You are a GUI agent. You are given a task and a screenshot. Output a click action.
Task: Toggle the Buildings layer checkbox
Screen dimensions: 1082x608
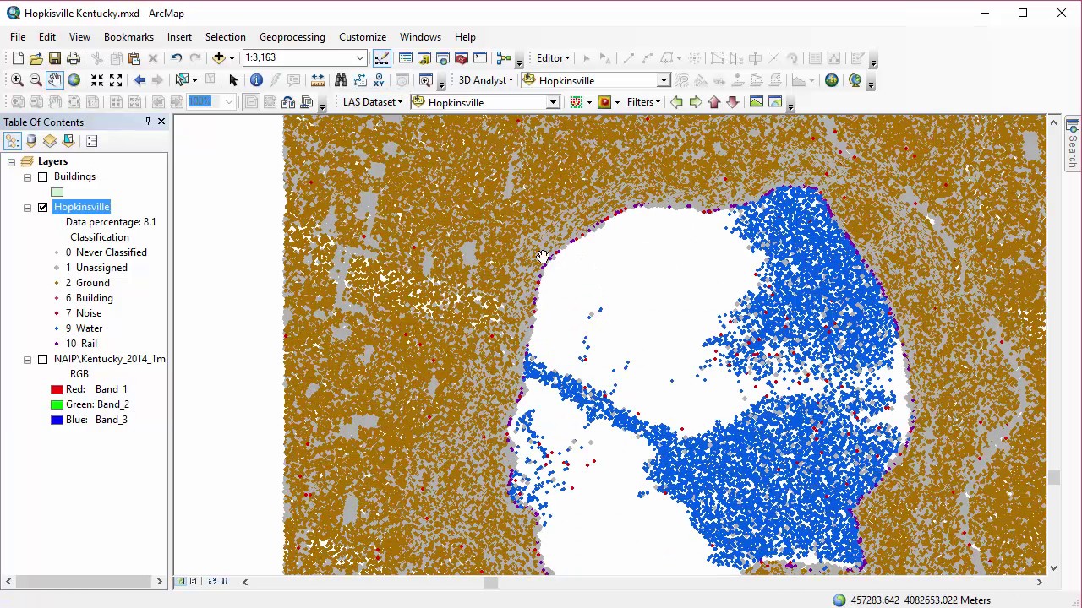tap(43, 176)
